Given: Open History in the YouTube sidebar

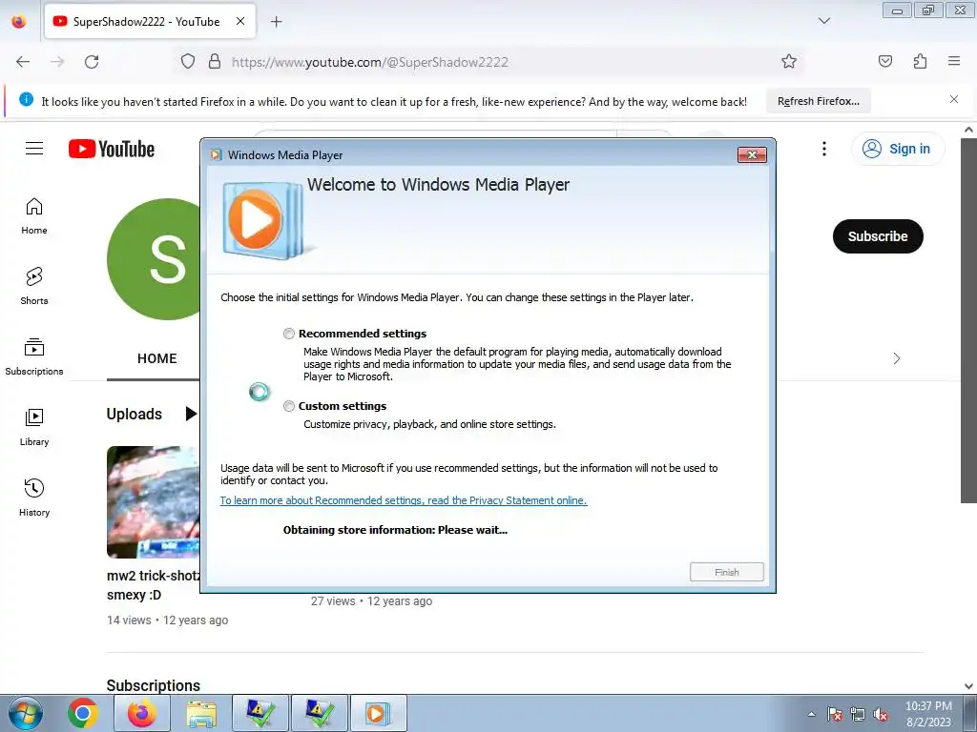Looking at the screenshot, I should coord(34,498).
